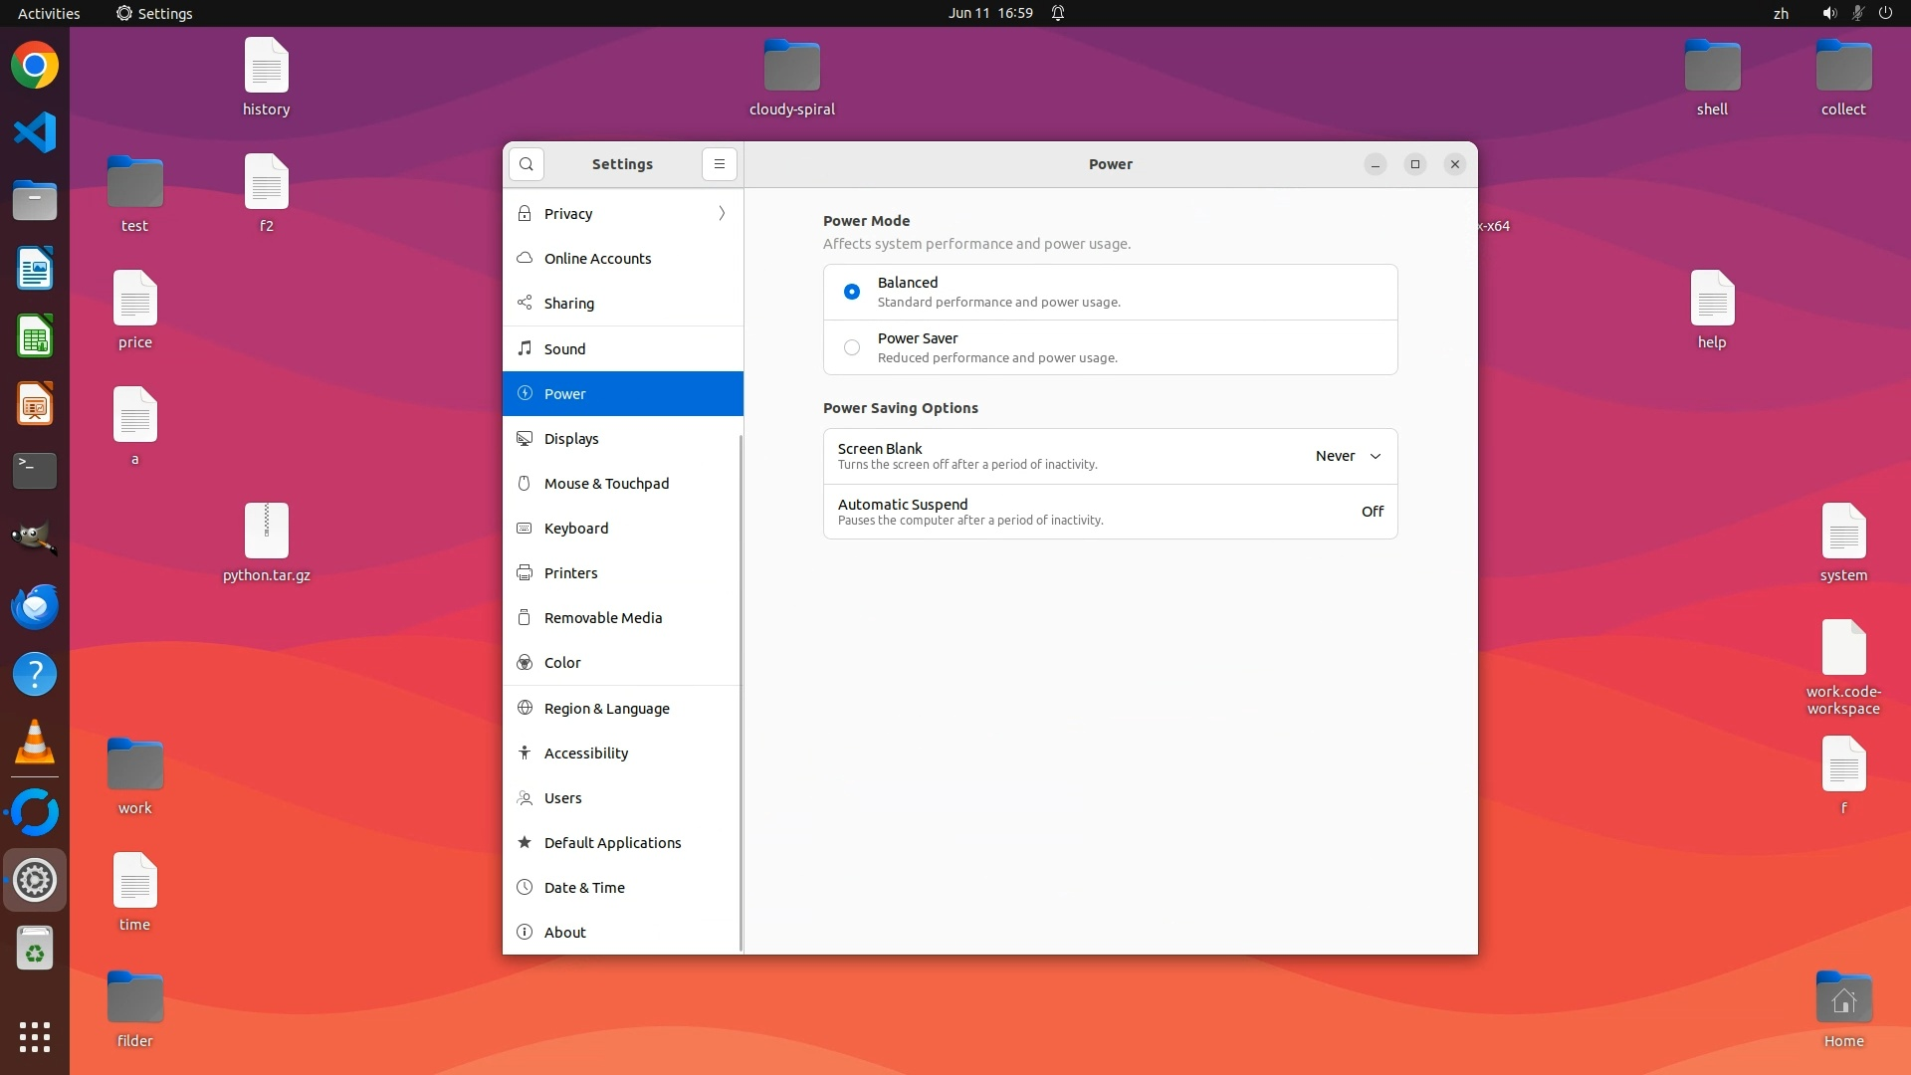Click Activities in the top bar
This screenshot has height=1075, width=1911.
(49, 13)
